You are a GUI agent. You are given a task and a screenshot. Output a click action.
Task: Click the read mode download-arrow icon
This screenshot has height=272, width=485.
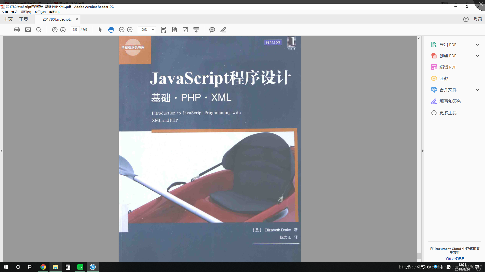tap(196, 30)
